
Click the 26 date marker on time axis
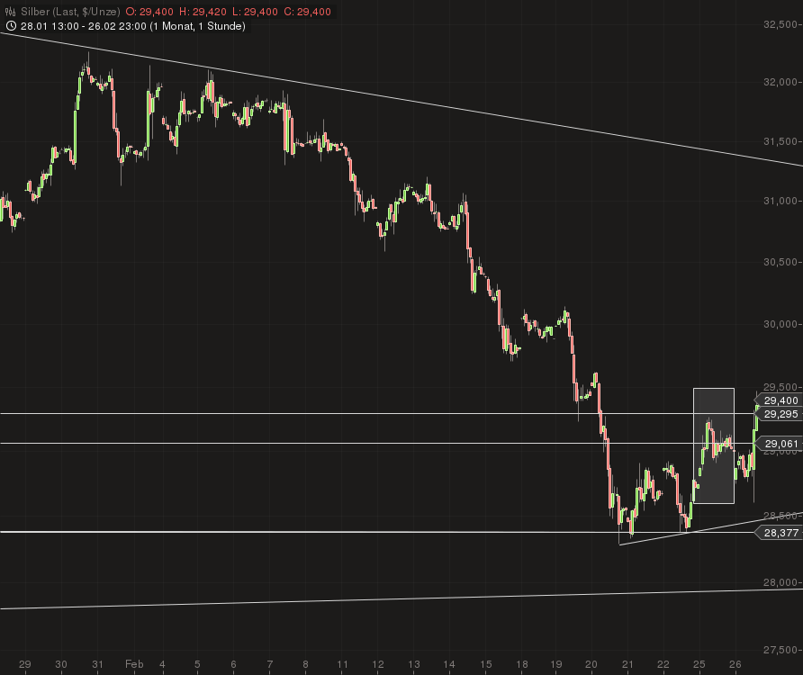coord(734,664)
